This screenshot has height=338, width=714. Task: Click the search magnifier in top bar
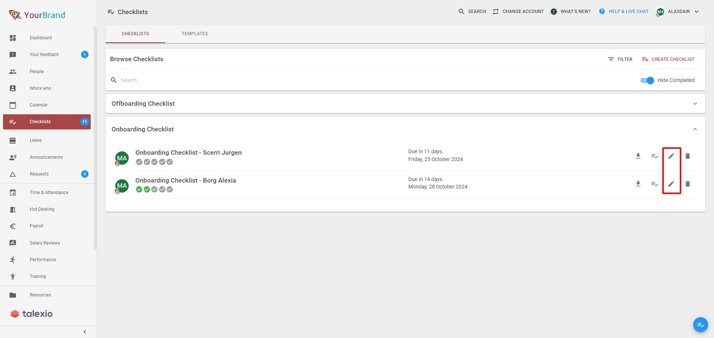coord(461,12)
